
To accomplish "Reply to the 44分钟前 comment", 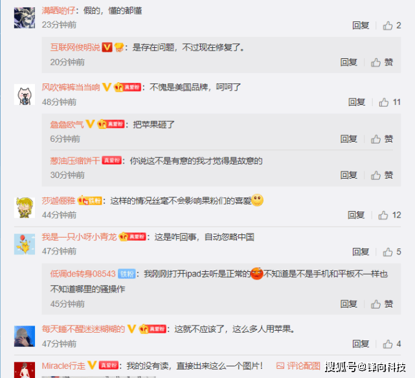I will point(356,216).
